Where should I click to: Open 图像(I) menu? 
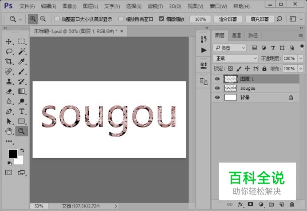[x=69, y=6]
